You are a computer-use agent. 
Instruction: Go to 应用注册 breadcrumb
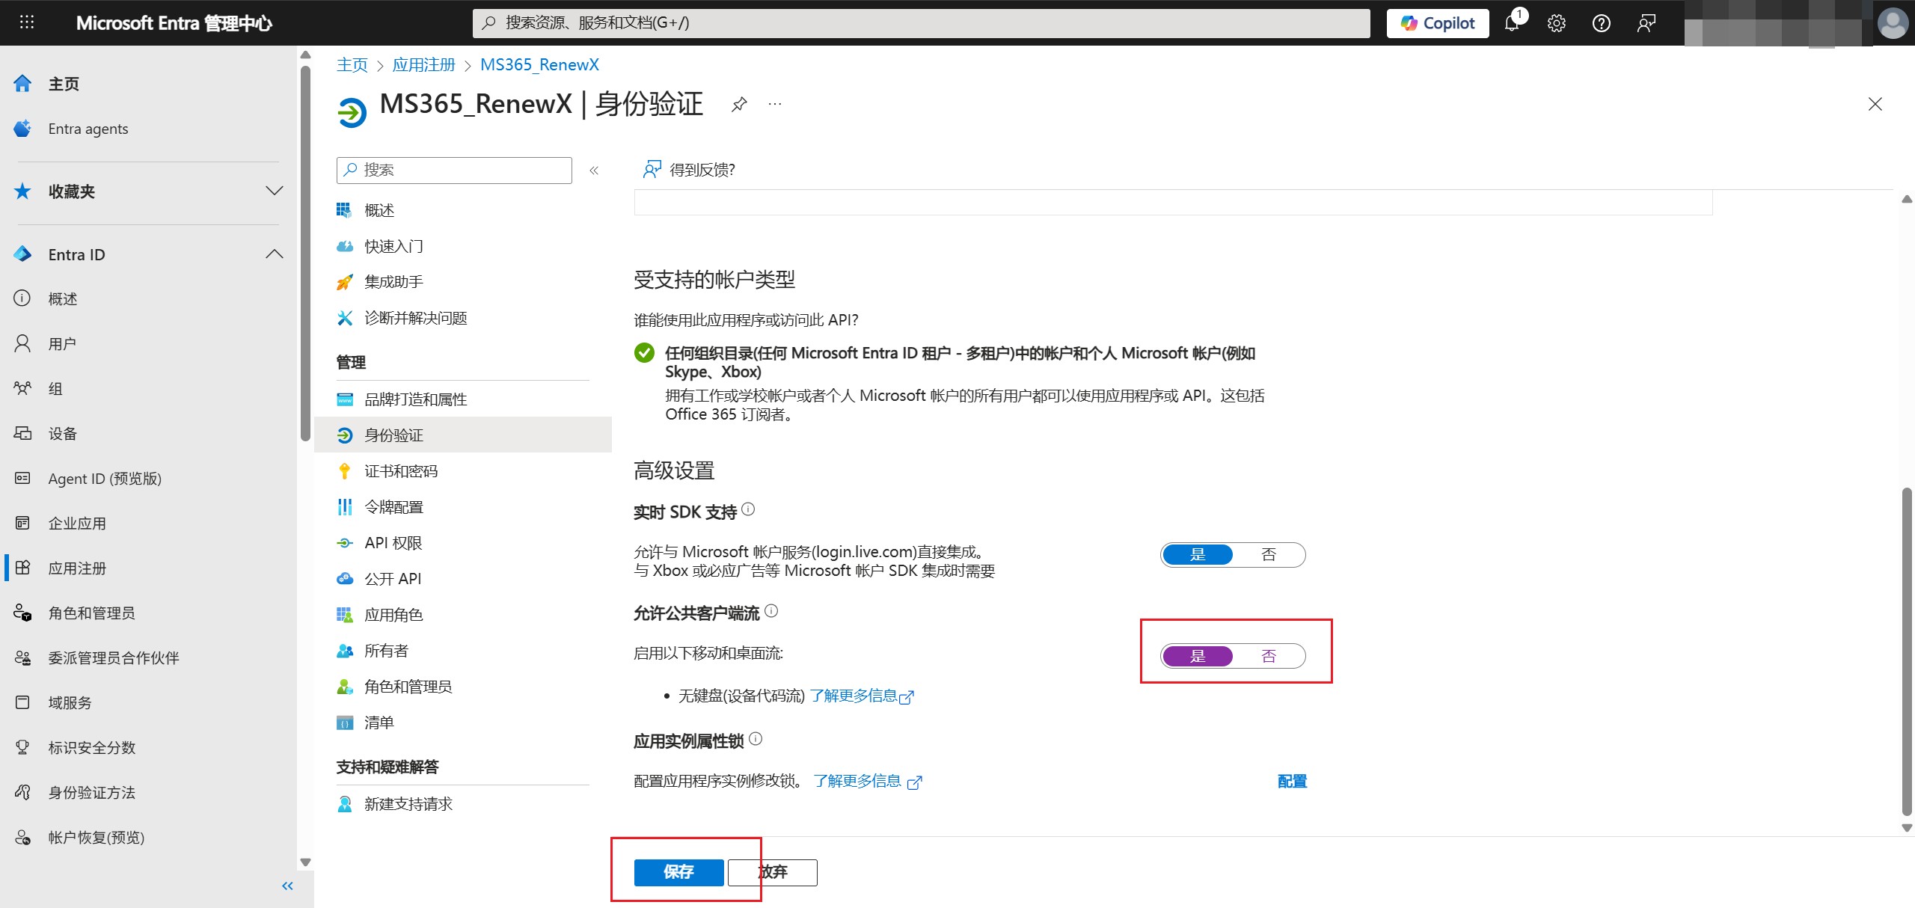click(x=424, y=65)
